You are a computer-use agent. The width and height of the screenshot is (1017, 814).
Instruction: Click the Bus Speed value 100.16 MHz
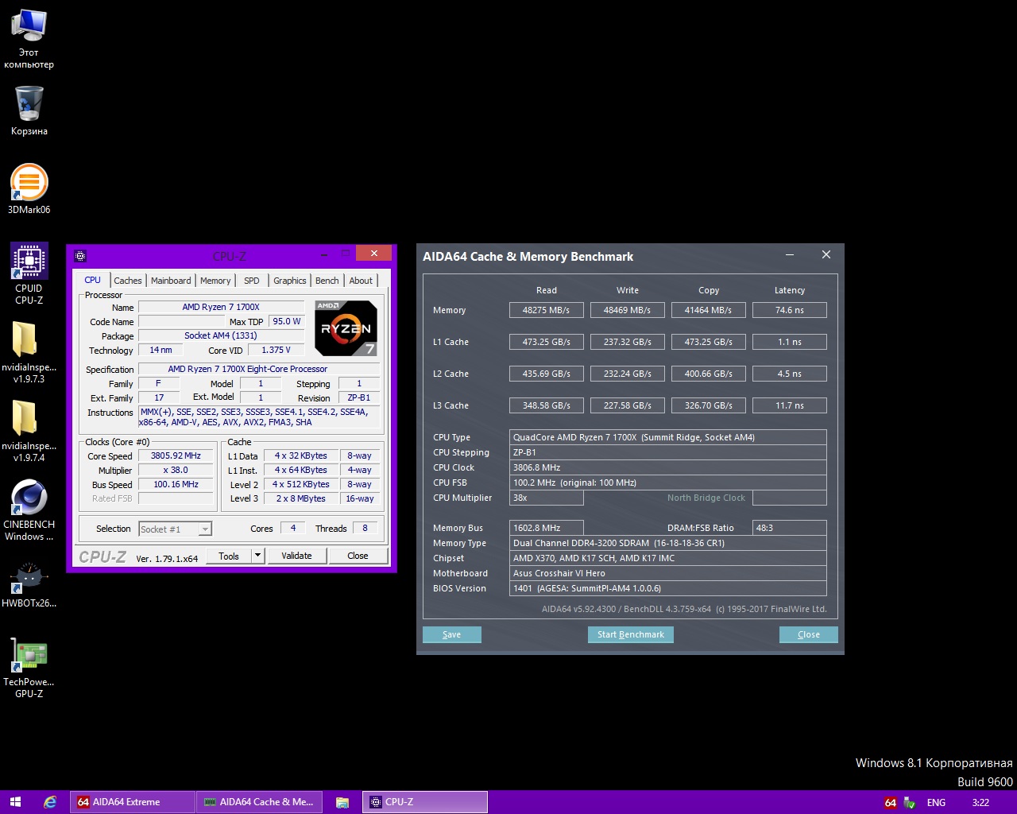[x=176, y=485]
